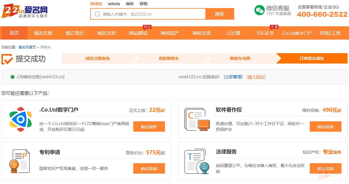Viewport: 349px width, 184px height.
Task: Click the 建个网站 link
Action: [x=256, y=77]
